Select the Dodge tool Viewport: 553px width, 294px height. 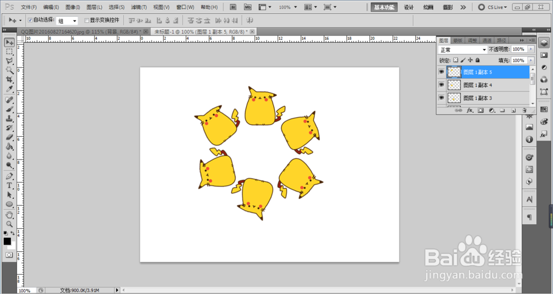9,164
